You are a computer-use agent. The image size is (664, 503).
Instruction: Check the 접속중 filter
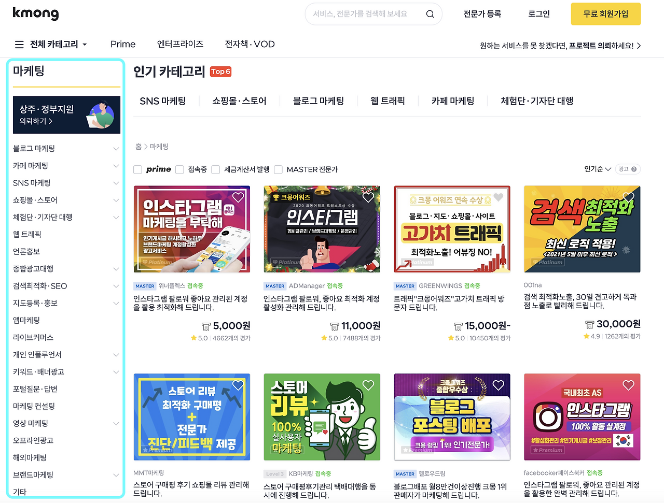[x=179, y=169]
